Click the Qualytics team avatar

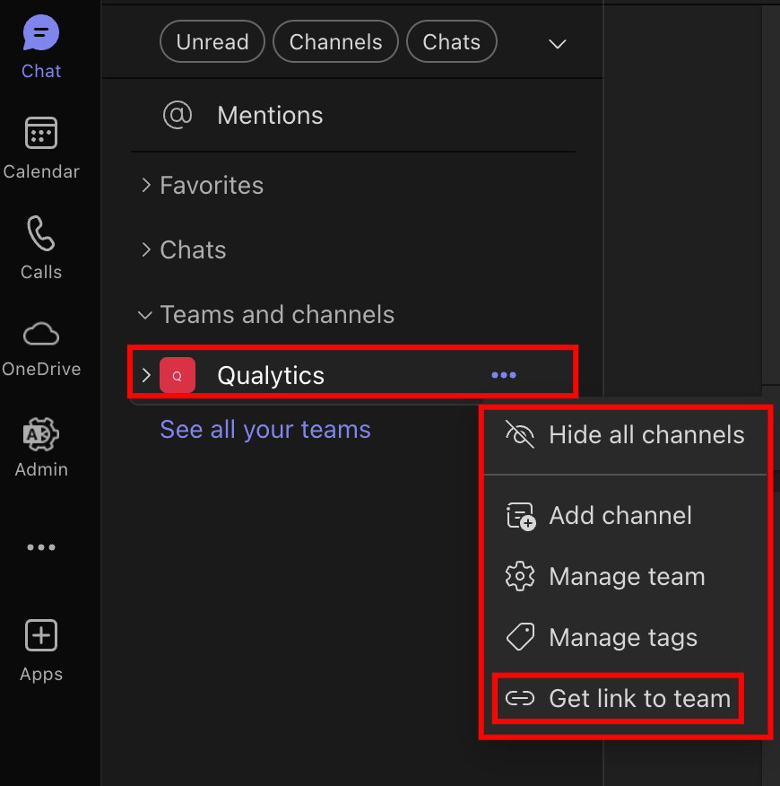coord(177,375)
